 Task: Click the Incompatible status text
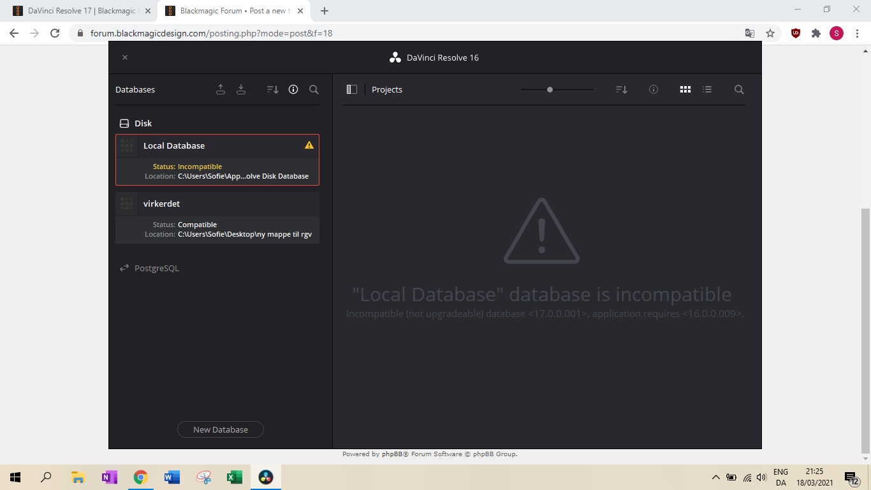point(200,167)
